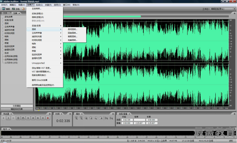
Task: Click the 选择 start field 0:02.335
Action: [127, 120]
